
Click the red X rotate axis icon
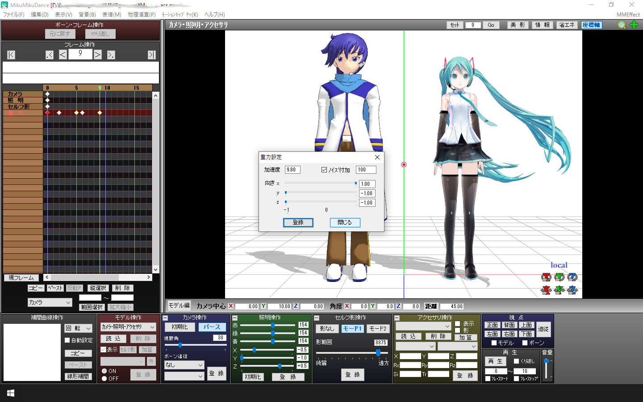(x=546, y=277)
